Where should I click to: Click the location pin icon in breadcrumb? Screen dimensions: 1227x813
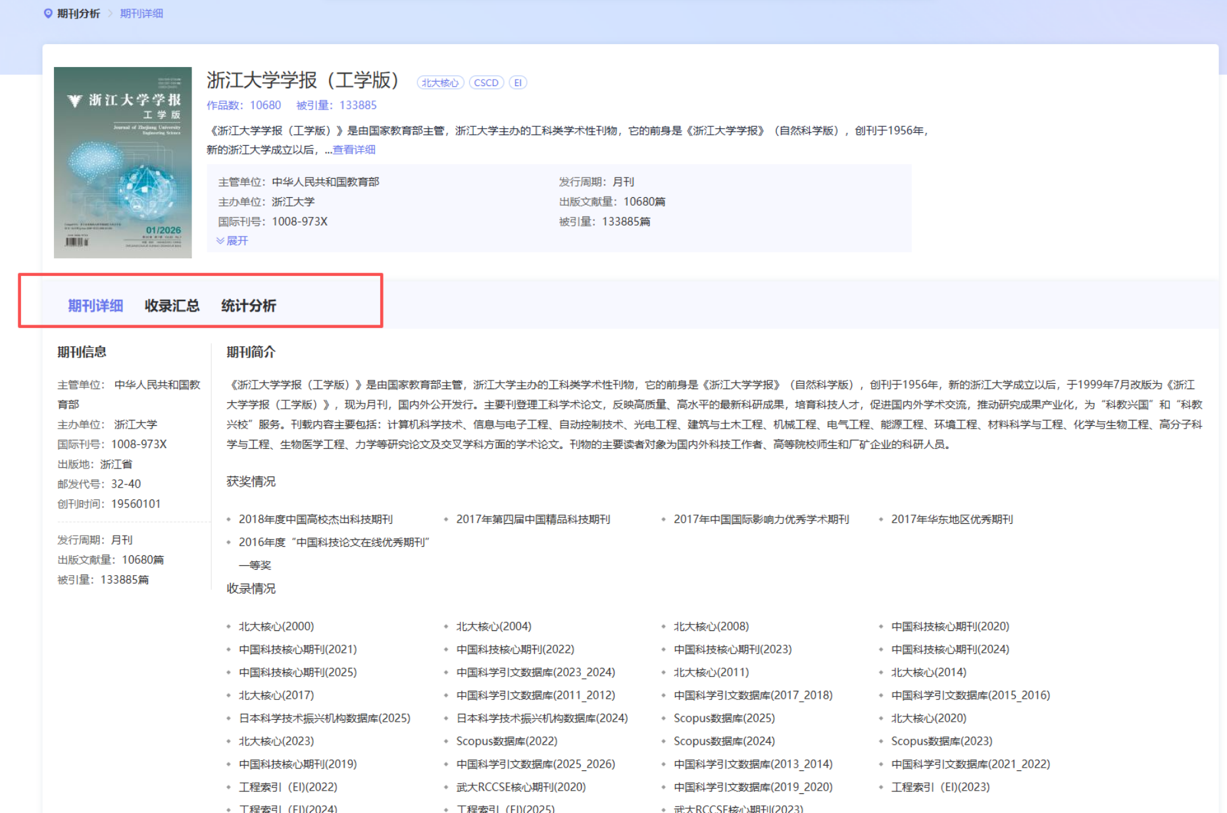47,13
